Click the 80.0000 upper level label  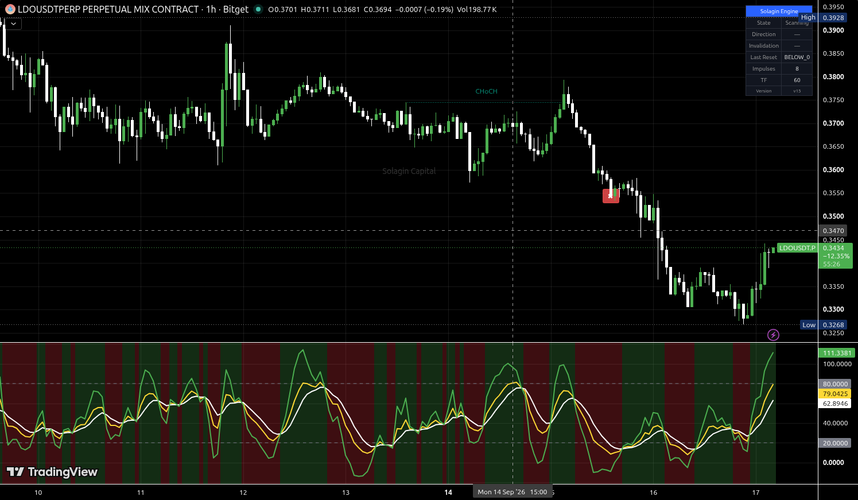pyautogui.click(x=835, y=384)
